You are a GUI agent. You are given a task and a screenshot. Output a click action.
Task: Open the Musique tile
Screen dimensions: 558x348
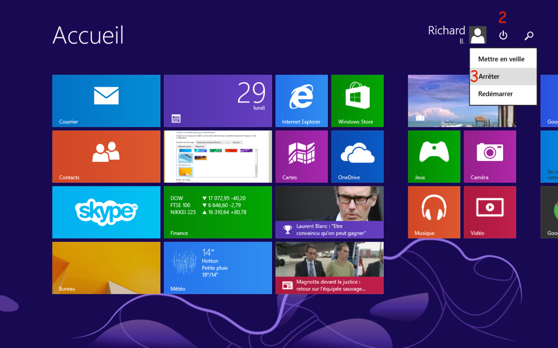point(434,212)
